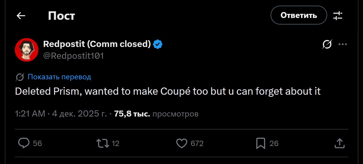Click the share upload arrow icon
The height and width of the screenshot is (164, 363).
(339, 143)
